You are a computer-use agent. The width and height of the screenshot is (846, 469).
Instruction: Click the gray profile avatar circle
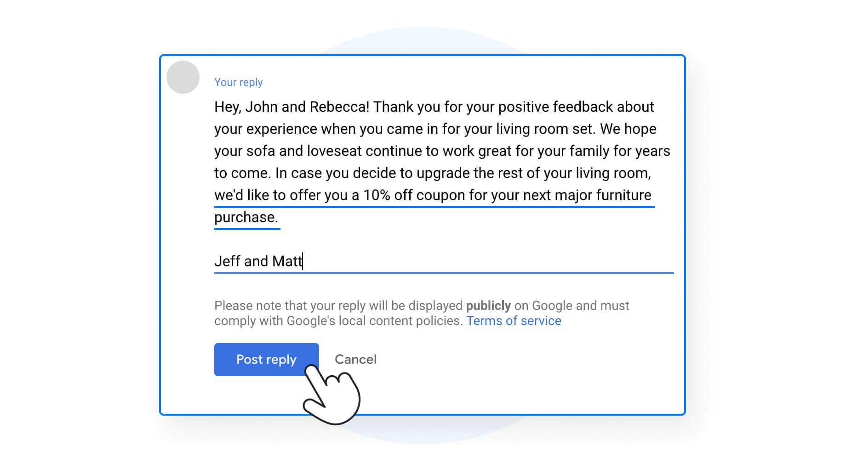pyautogui.click(x=183, y=77)
